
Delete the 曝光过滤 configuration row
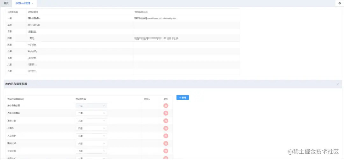(166, 143)
